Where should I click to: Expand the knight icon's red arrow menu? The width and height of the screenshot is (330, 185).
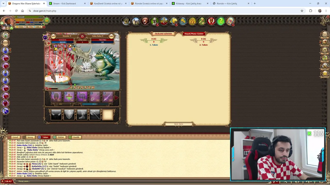pos(157,25)
